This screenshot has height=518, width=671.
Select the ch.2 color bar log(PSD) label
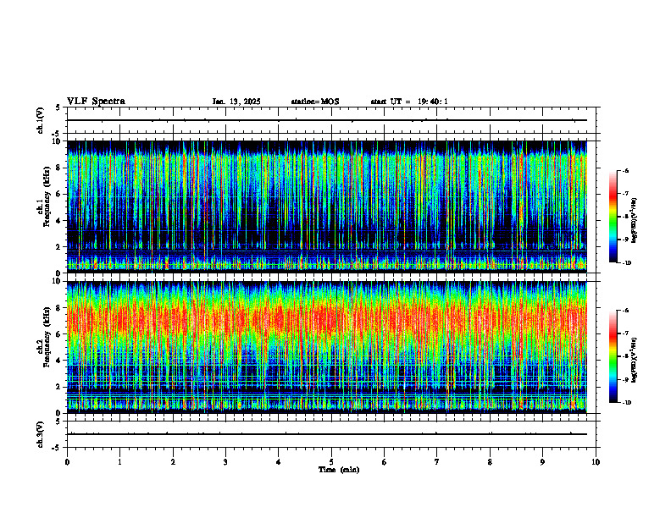click(635, 360)
